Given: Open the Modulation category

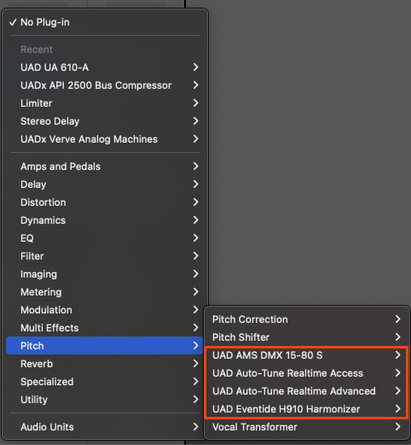Looking at the screenshot, I should [104, 310].
